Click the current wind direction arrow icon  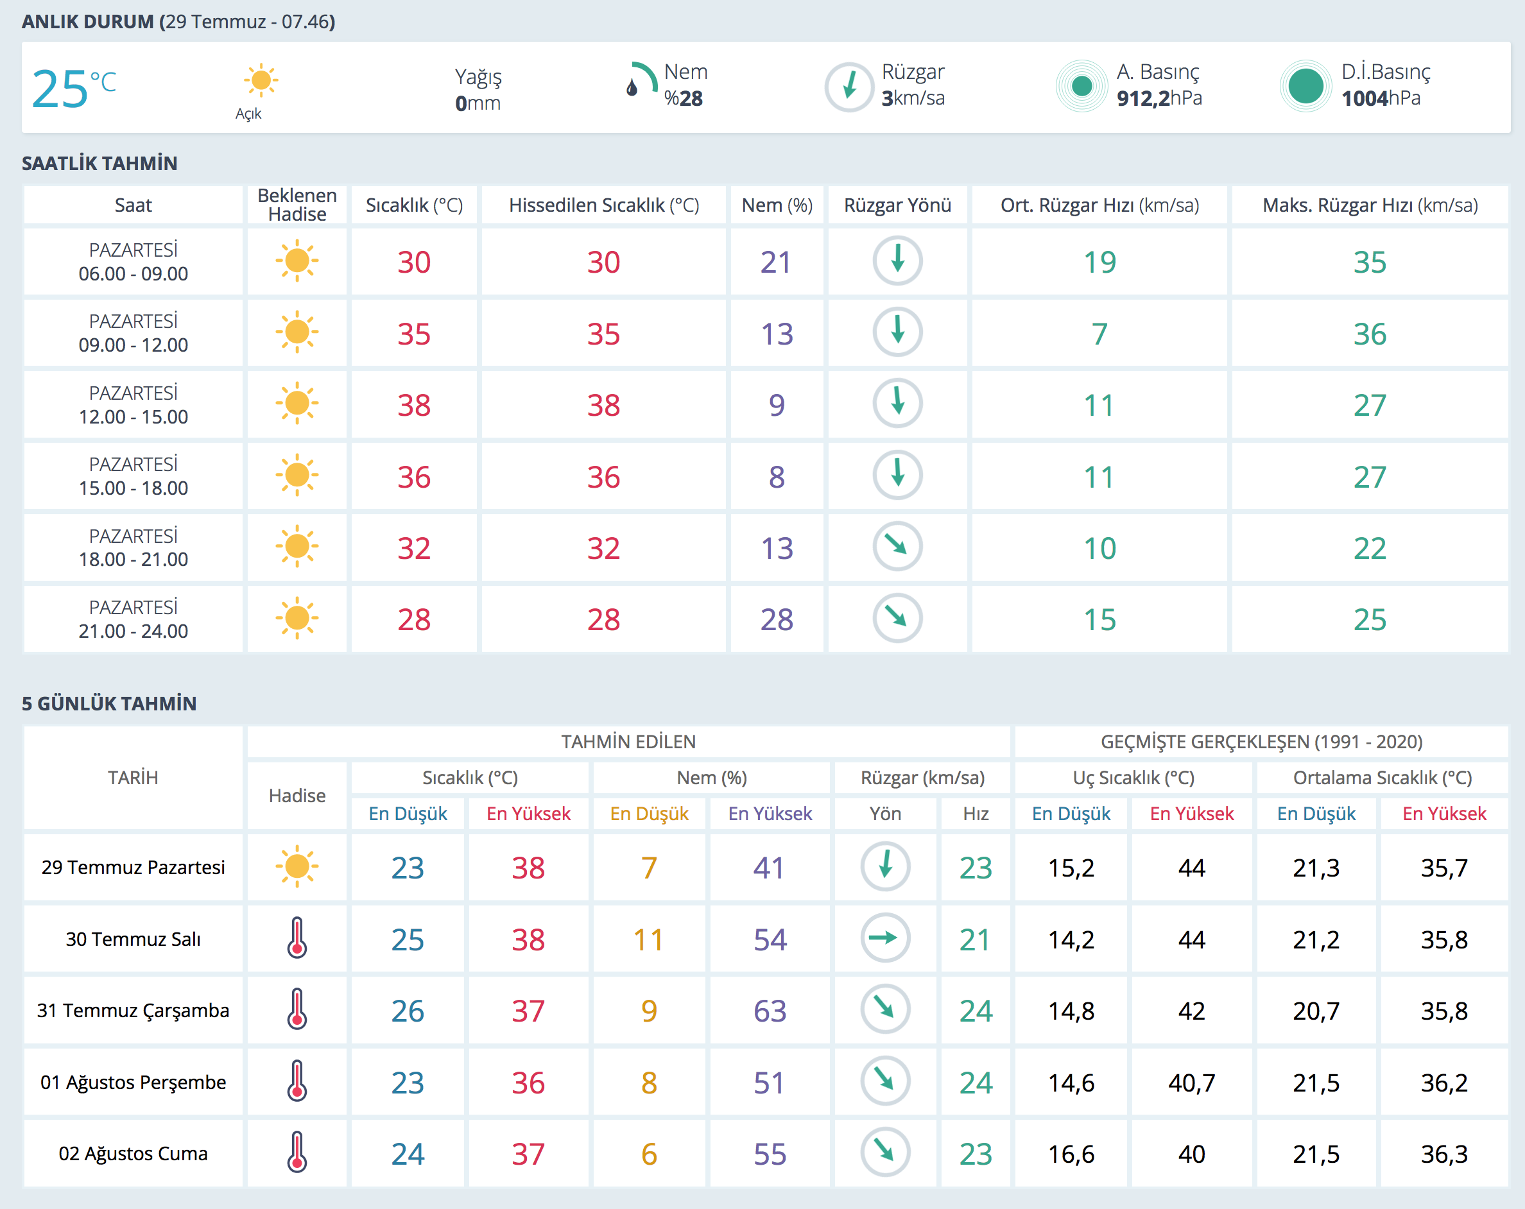(849, 87)
